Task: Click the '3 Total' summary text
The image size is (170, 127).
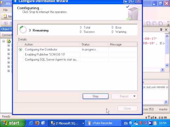Action: pyautogui.click(x=85, y=28)
